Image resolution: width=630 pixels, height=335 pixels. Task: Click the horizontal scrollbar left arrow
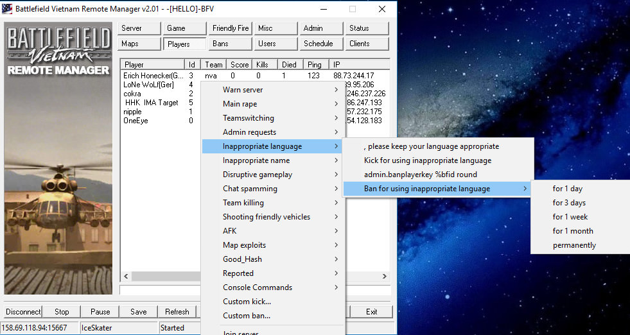127,277
